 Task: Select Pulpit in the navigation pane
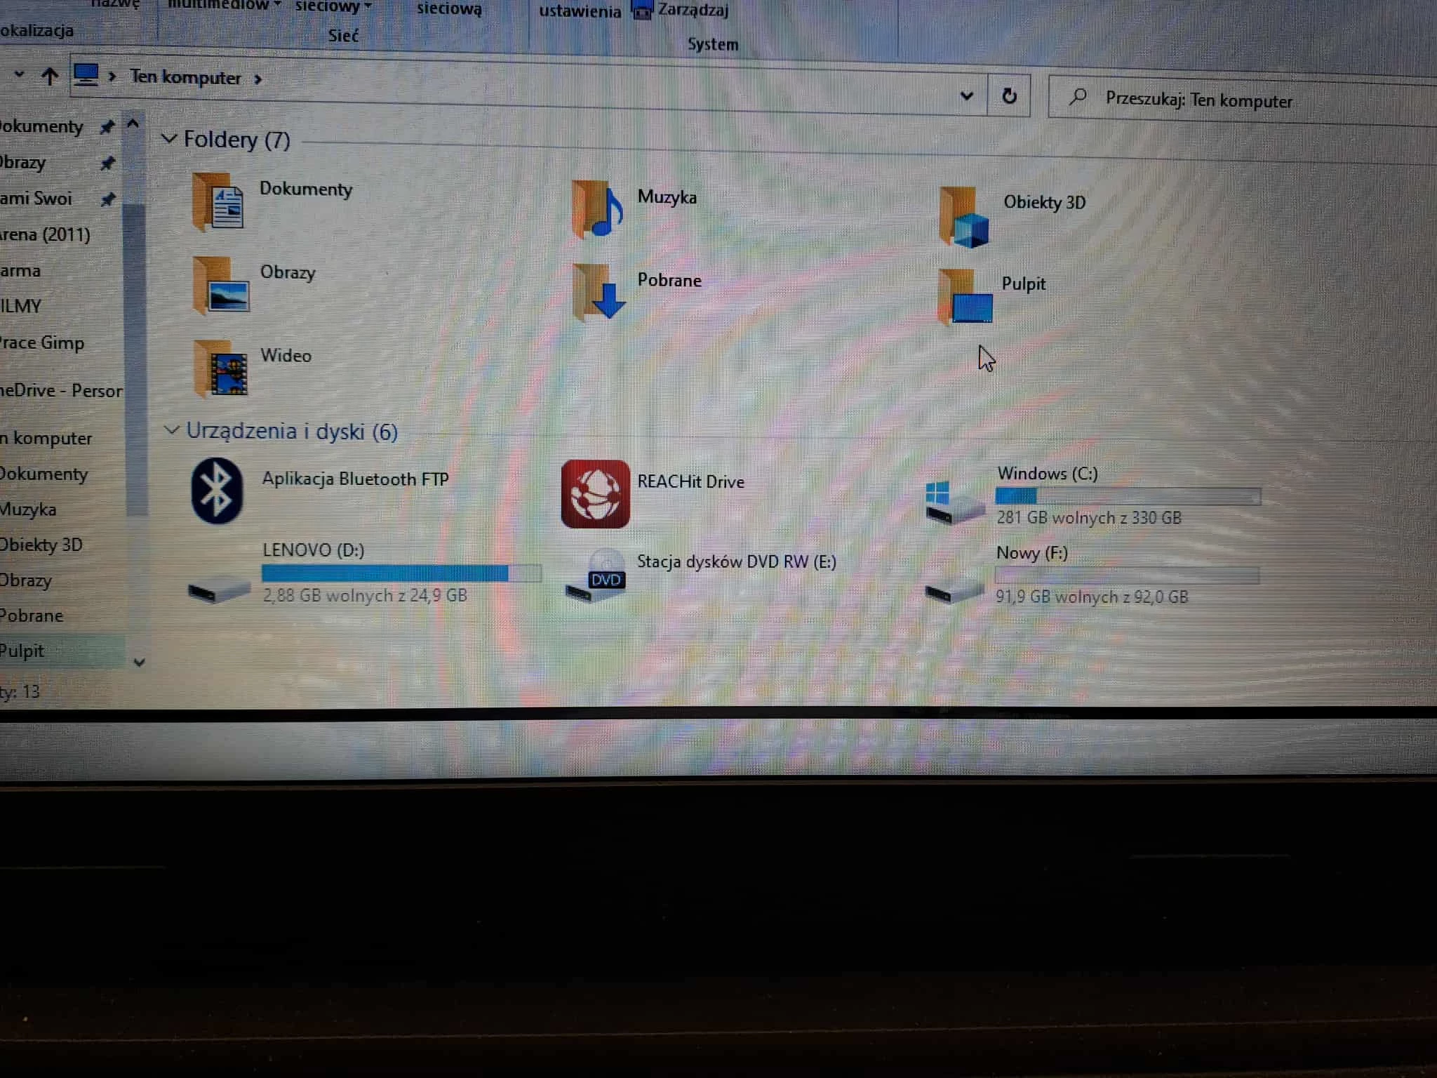pos(22,651)
